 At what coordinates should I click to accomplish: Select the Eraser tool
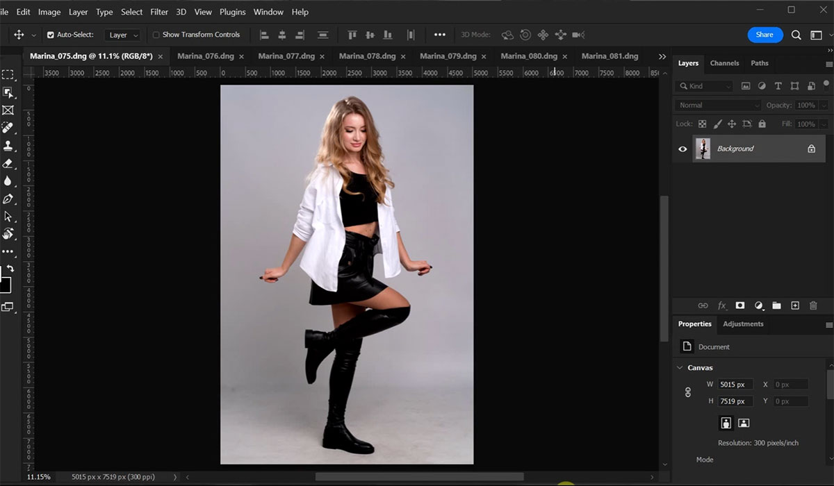click(x=8, y=164)
